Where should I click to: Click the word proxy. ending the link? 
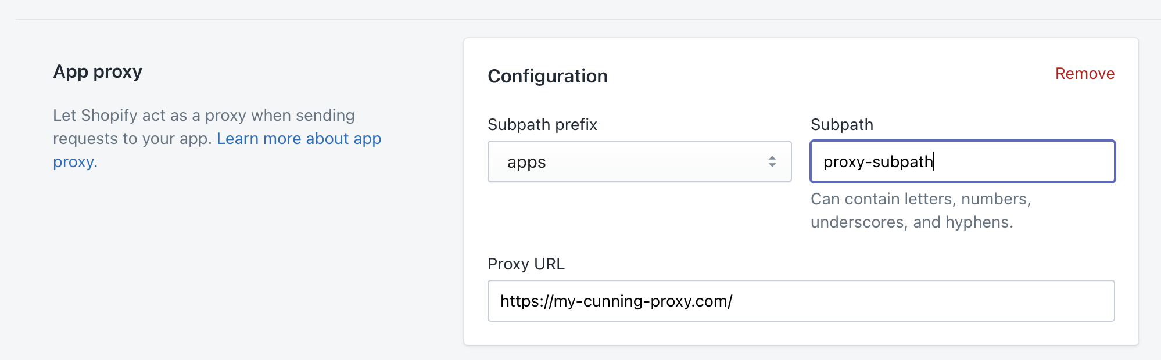click(75, 162)
